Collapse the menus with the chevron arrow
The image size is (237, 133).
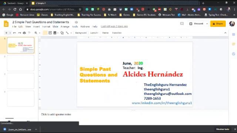226,33
